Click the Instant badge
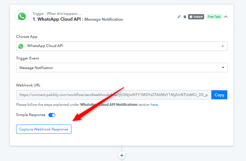This screenshot has height=161, width=246. (x=196, y=16)
